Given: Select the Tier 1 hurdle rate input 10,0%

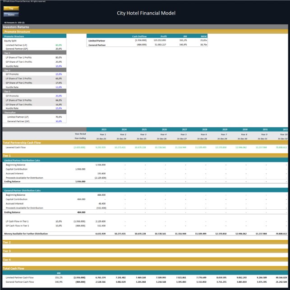Looking at the screenshot, I should coord(59,66).
